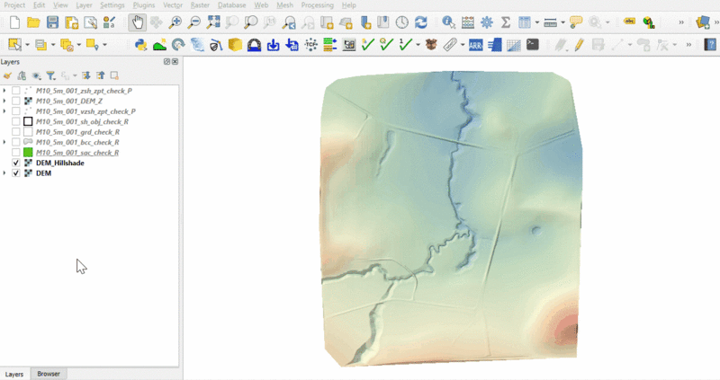Open the statistical summary sigma icon
Image resolution: width=720 pixels, height=380 pixels.
(506, 22)
